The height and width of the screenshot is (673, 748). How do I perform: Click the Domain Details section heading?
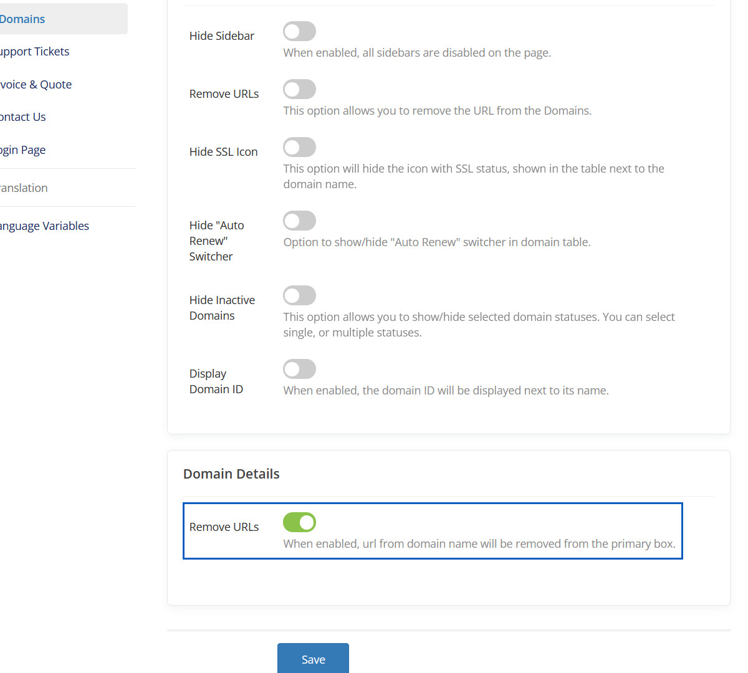point(231,474)
